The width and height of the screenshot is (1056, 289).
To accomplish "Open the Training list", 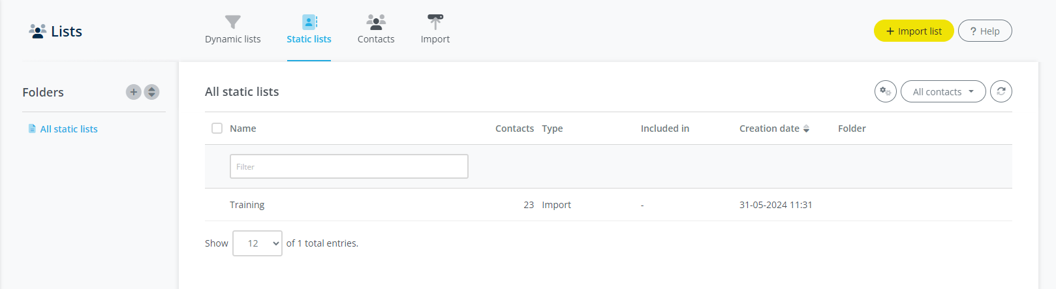I will (247, 205).
